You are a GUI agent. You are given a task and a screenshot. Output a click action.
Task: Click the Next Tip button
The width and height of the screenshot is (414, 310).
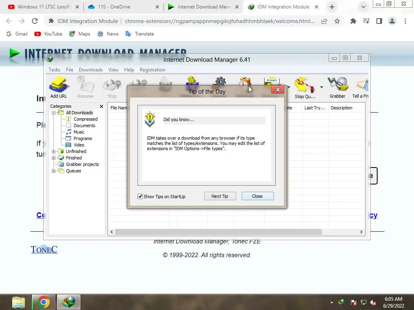coord(220,196)
